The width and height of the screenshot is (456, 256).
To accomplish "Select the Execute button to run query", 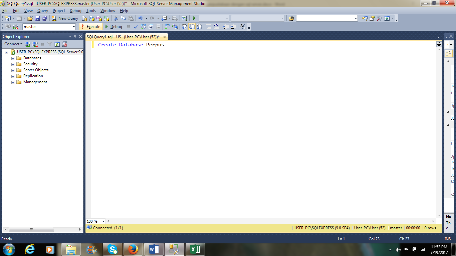I will click(90, 27).
